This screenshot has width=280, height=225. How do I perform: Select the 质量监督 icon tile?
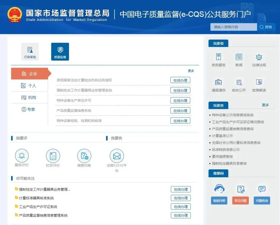tap(60, 52)
